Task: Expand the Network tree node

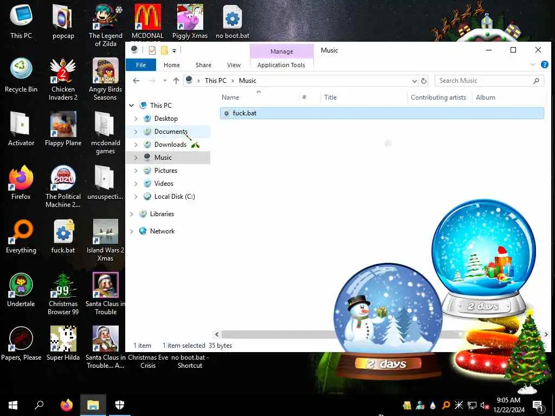Action: (x=132, y=231)
